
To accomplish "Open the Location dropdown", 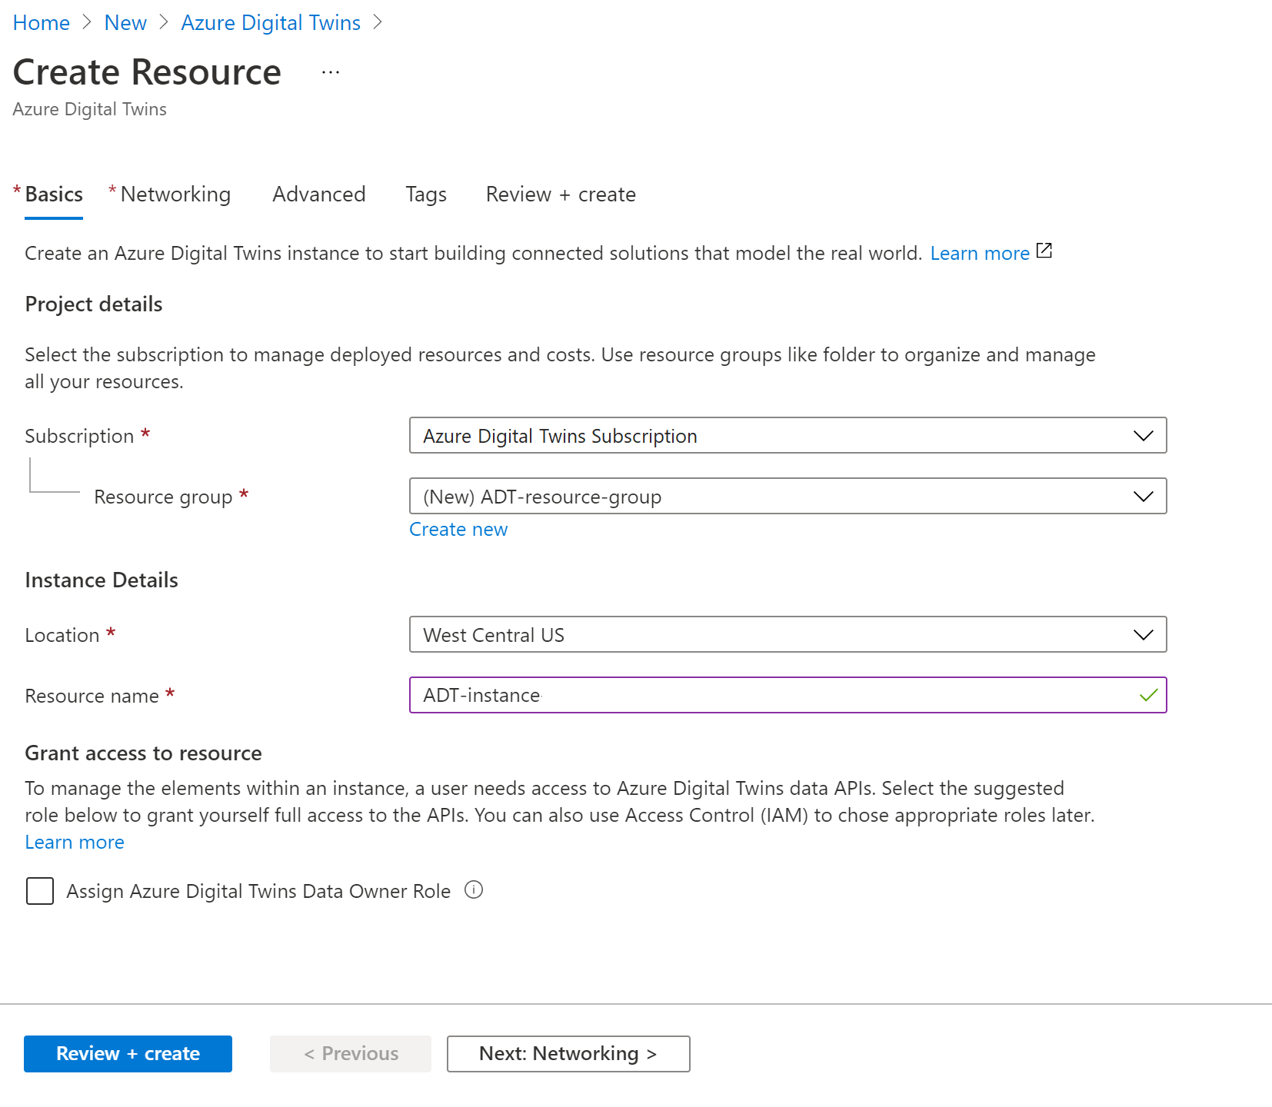I will click(x=788, y=635).
